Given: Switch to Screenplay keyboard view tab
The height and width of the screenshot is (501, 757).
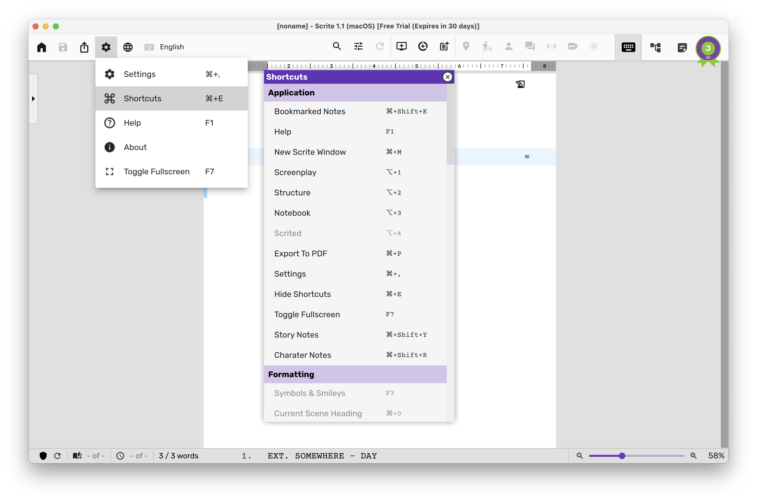Looking at the screenshot, I should (628, 48).
